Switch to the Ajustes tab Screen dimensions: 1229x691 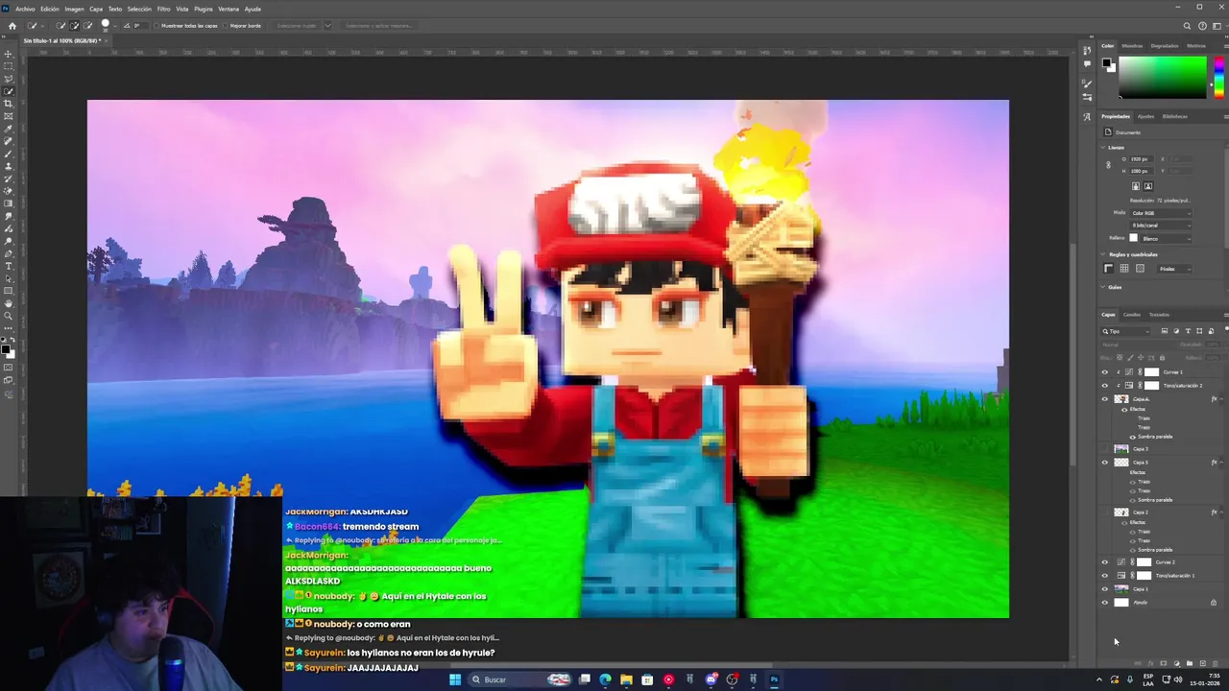[x=1145, y=116]
